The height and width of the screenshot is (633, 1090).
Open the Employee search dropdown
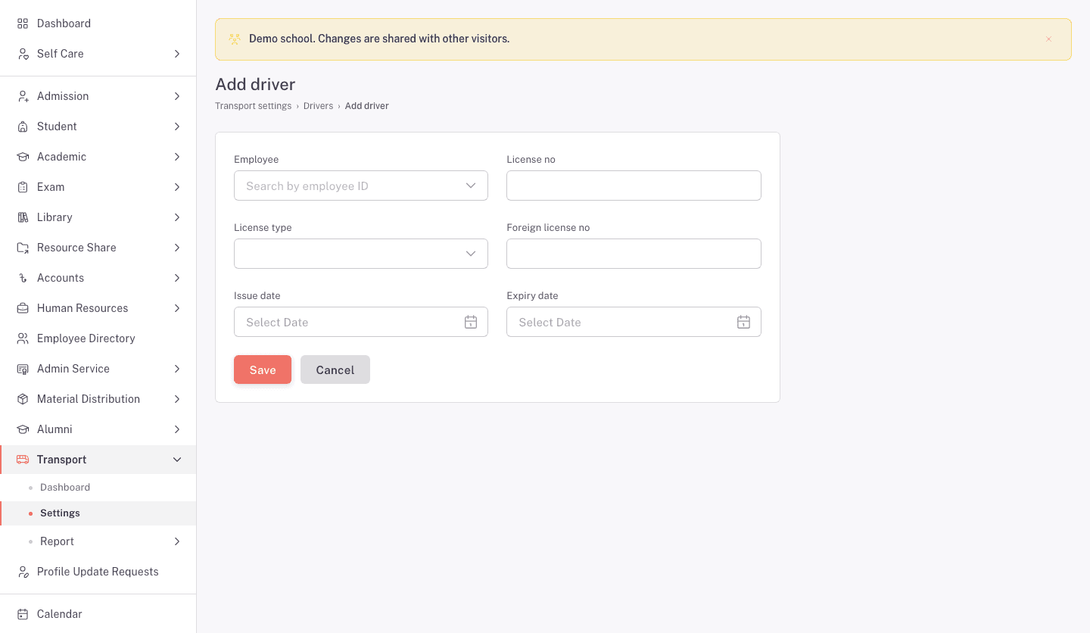[361, 186]
